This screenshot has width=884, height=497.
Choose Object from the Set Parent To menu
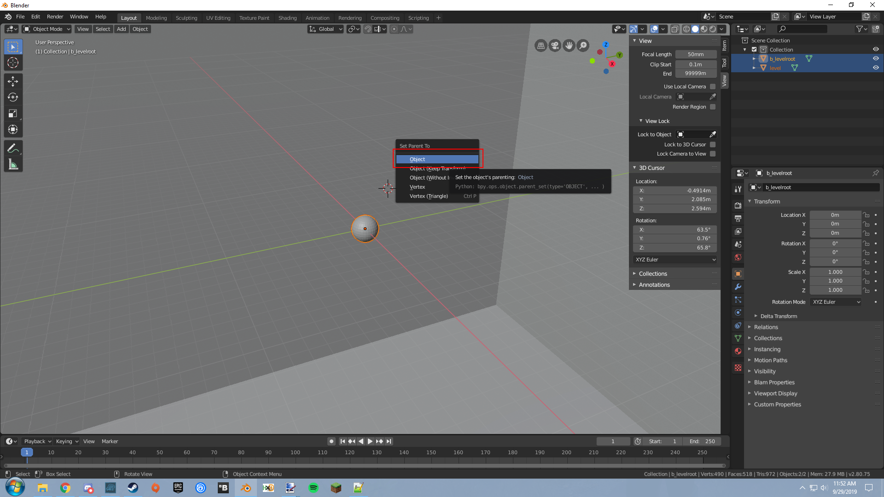[x=436, y=159]
